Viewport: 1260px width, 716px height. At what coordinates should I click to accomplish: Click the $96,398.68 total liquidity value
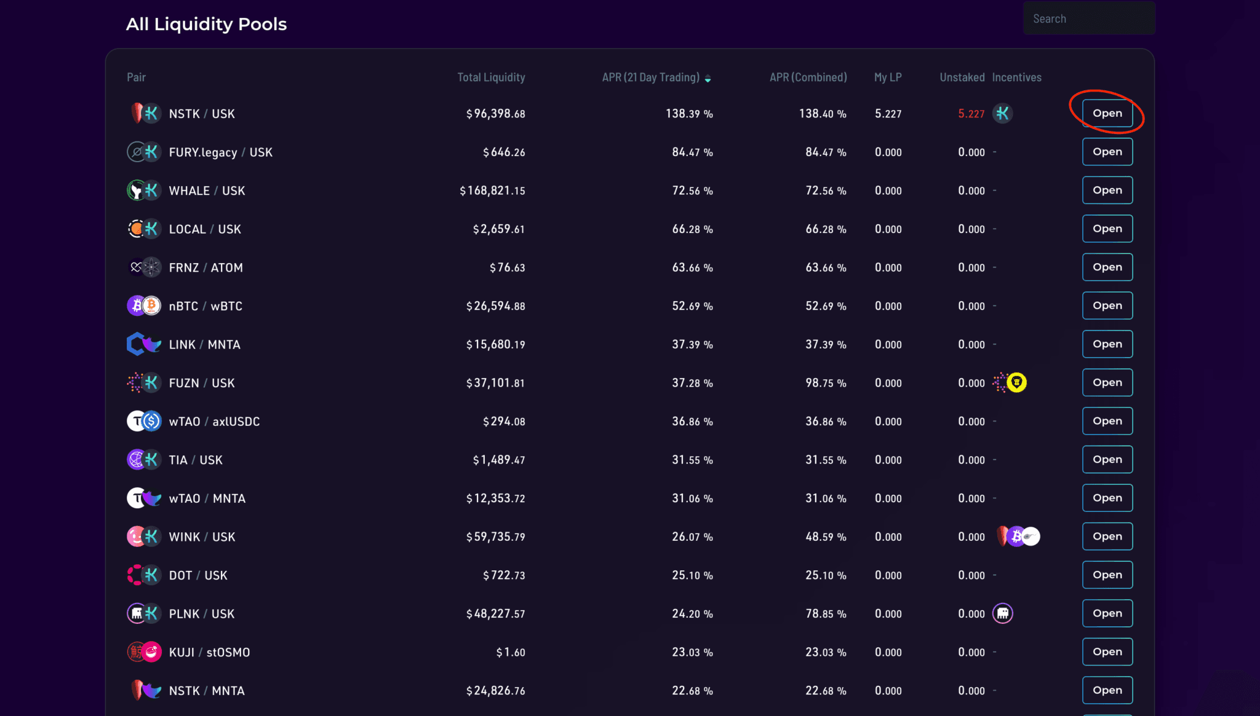pyautogui.click(x=496, y=114)
